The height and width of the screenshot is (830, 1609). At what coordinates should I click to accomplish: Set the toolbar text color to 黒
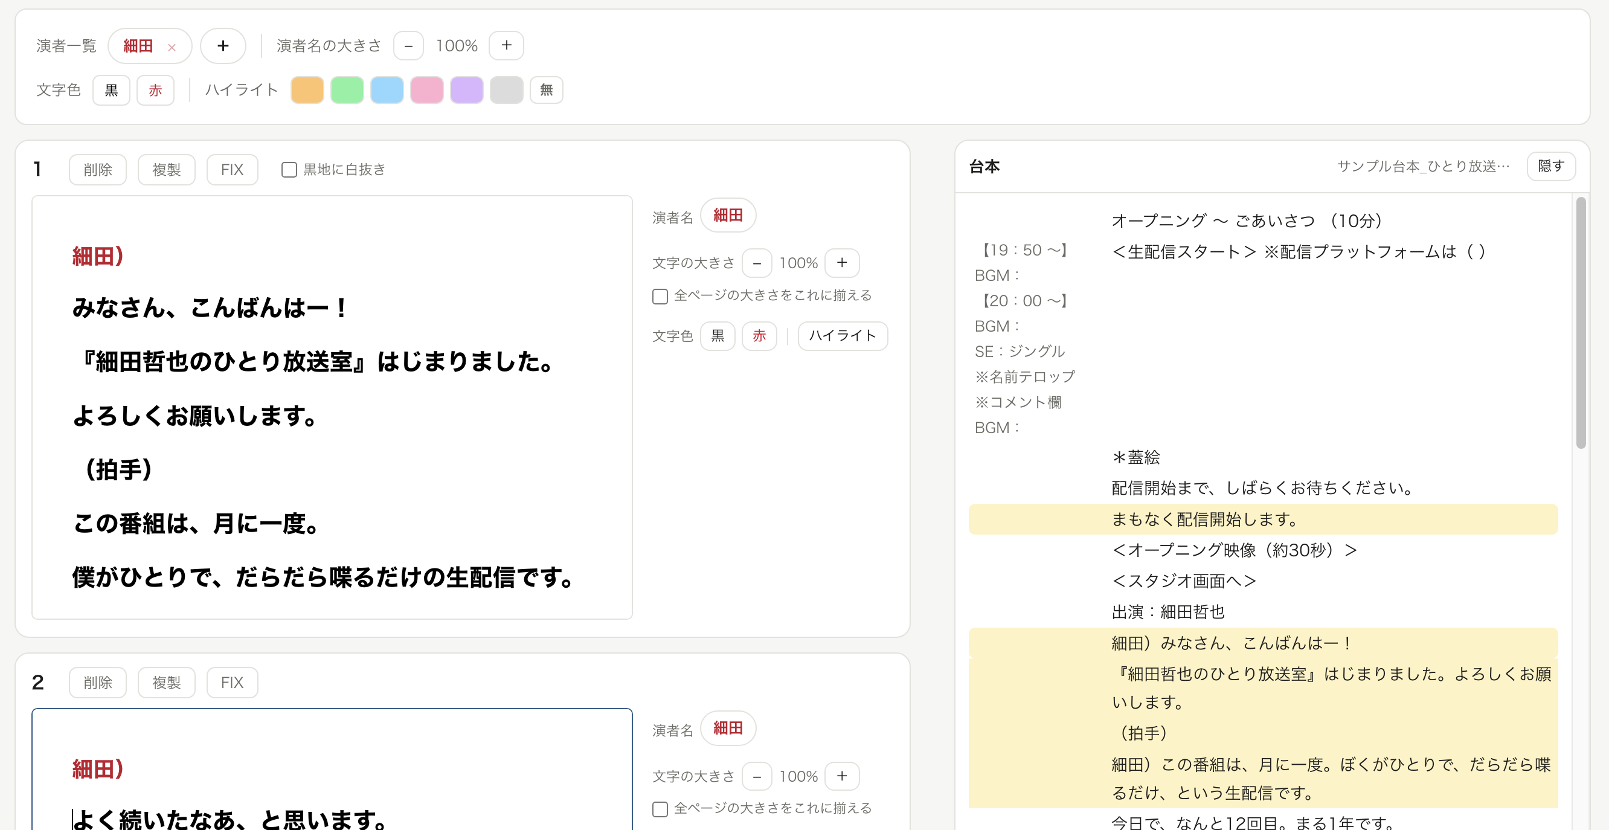(x=111, y=90)
